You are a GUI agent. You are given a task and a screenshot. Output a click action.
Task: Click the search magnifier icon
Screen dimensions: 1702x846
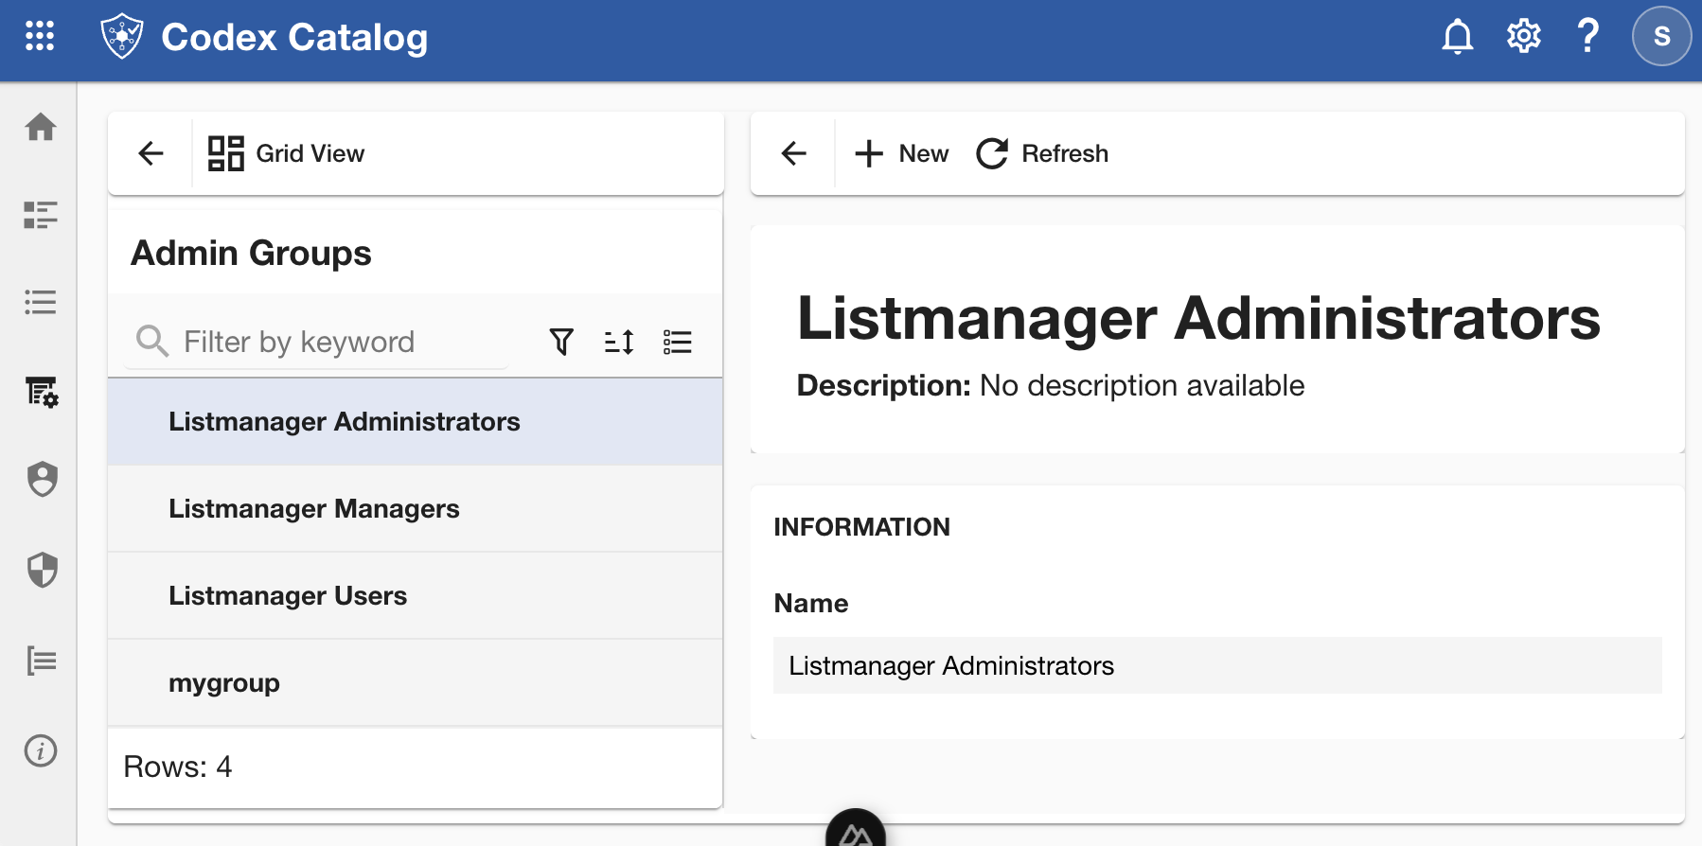pos(151,341)
